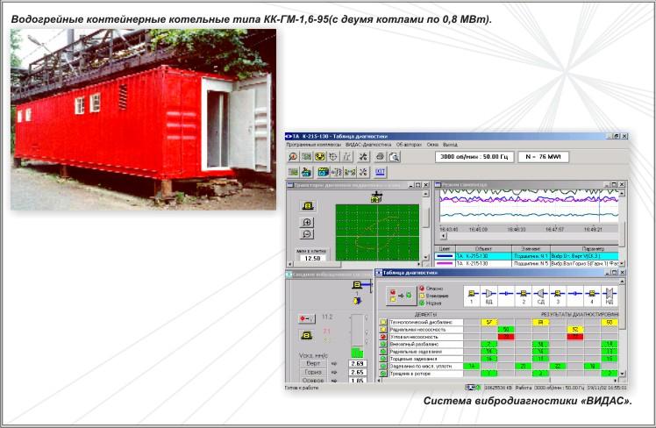Select the ВД turbine cylinder icon
Image resolution: width=656 pixels, height=428 pixels.
click(490, 292)
